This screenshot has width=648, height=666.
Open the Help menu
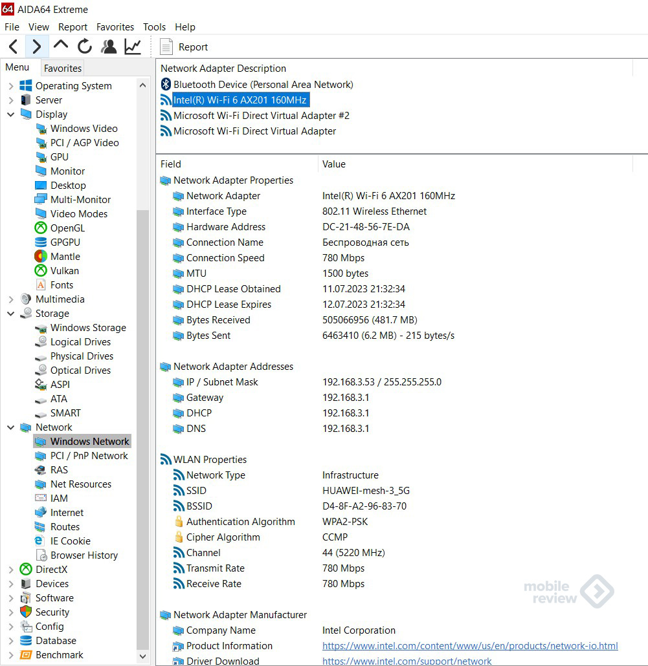pos(185,27)
